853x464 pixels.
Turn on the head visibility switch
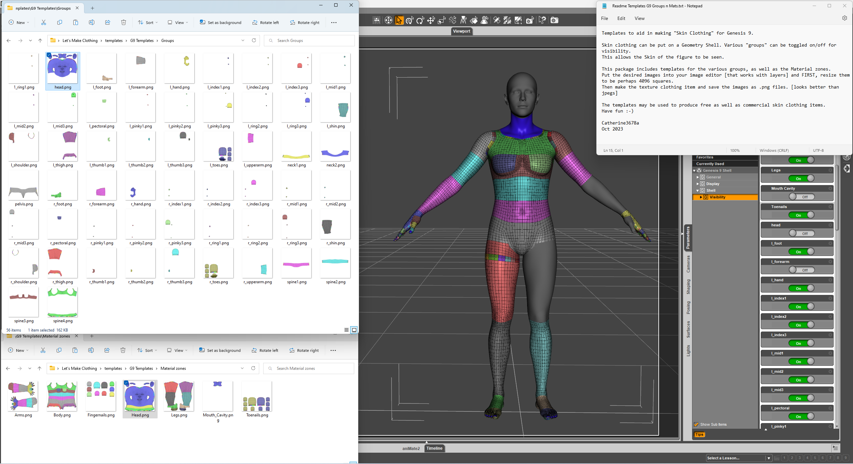pyautogui.click(x=801, y=233)
